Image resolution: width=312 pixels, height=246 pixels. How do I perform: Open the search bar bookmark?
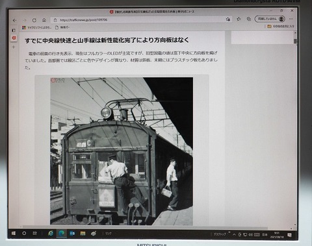(62, 27)
